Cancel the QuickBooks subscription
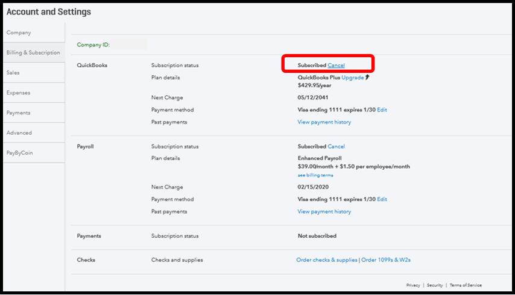Viewport: 515px width, 295px height. (x=336, y=65)
